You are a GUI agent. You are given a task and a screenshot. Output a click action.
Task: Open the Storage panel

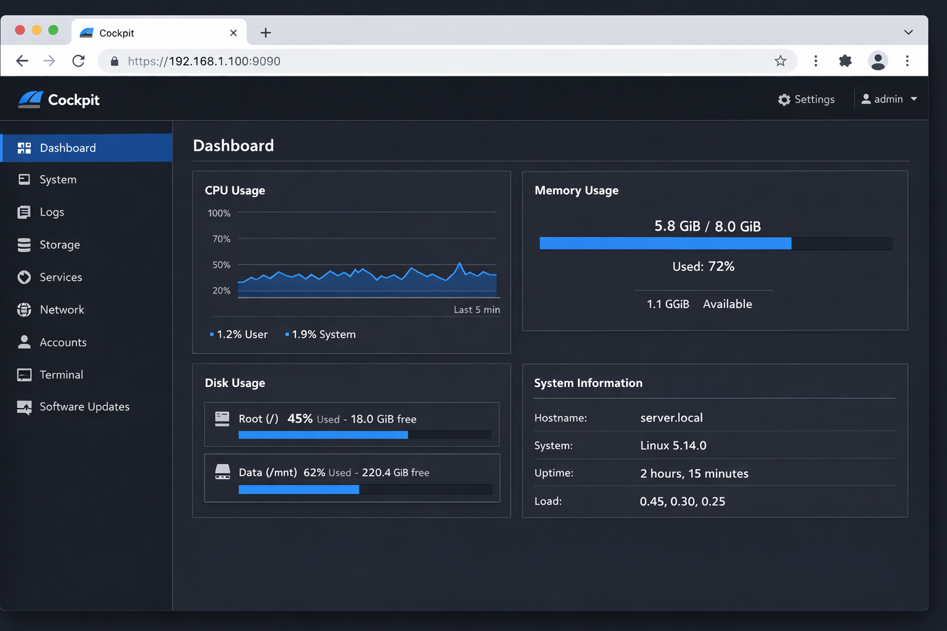pos(59,245)
